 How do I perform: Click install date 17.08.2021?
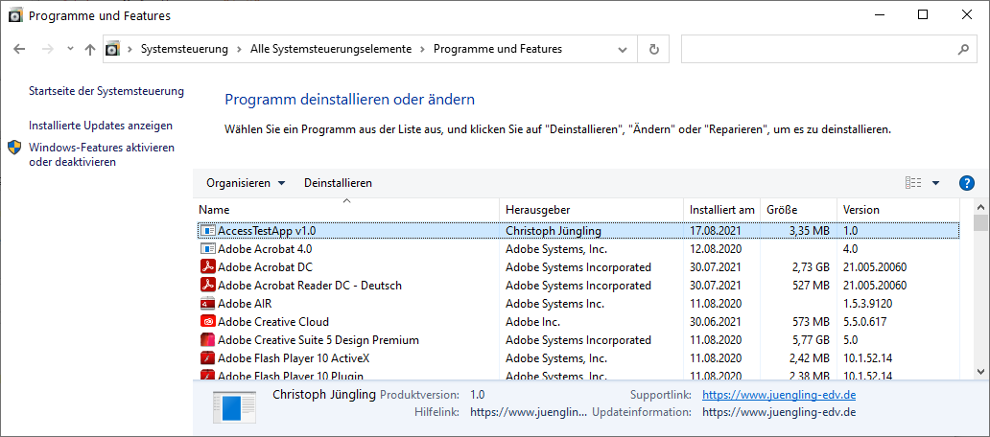(x=716, y=231)
